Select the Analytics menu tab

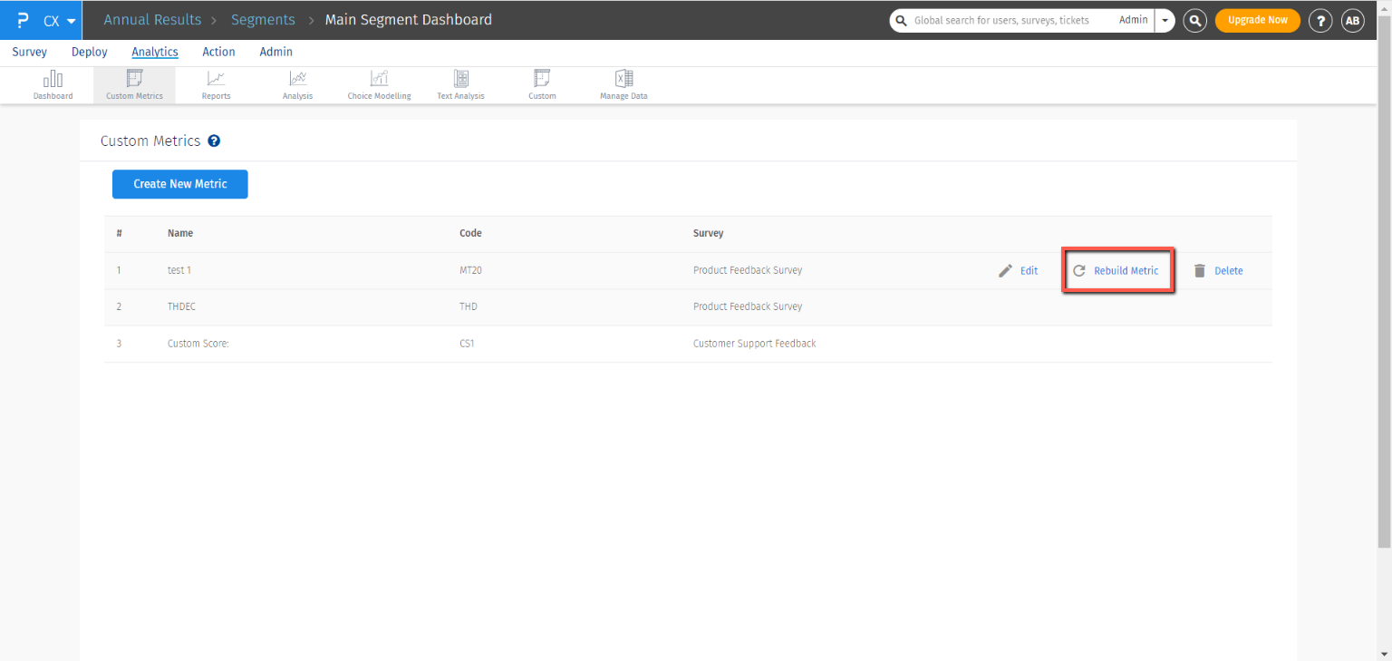pyautogui.click(x=155, y=52)
